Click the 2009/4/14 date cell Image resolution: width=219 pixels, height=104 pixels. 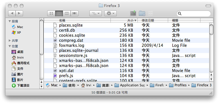pyautogui.click(x=152, y=45)
